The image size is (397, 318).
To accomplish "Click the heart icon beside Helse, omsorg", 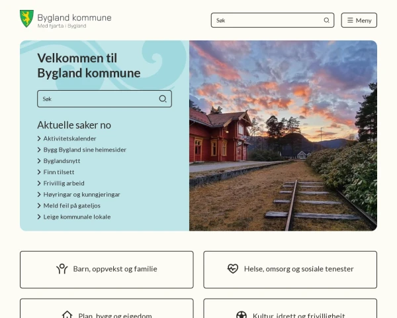I will click(x=233, y=268).
